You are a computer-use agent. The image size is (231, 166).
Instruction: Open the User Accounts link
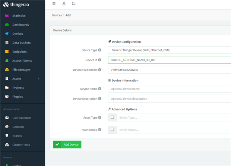pos(22,118)
